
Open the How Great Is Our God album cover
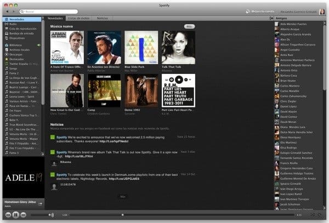pos(67,90)
